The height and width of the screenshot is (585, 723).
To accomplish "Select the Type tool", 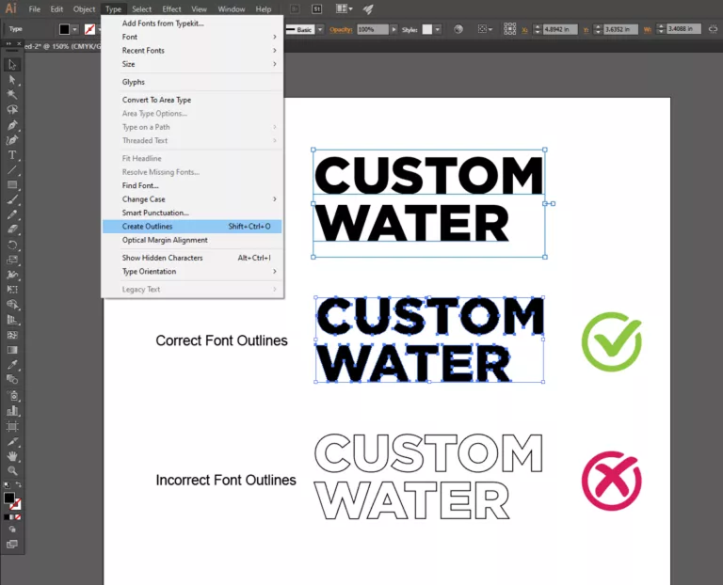I will 12,155.
